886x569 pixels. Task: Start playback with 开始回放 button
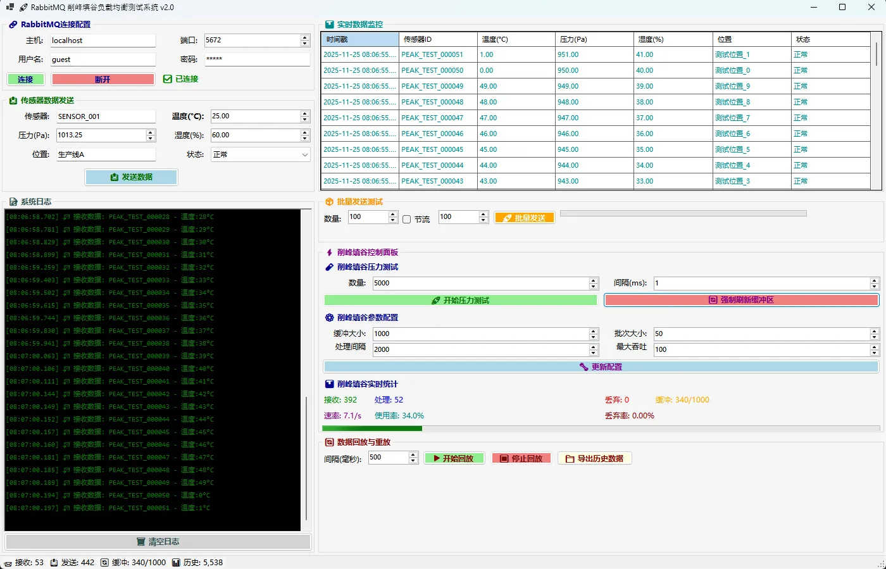pos(454,458)
